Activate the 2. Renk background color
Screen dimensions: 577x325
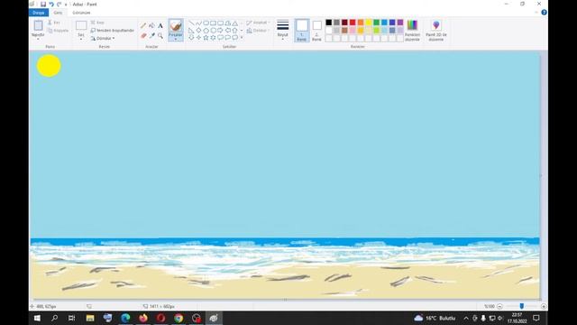point(316,30)
